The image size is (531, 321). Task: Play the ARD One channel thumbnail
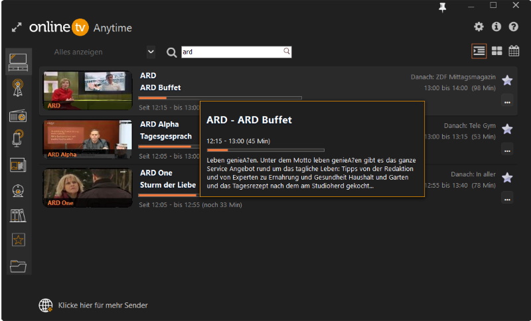pyautogui.click(x=88, y=188)
